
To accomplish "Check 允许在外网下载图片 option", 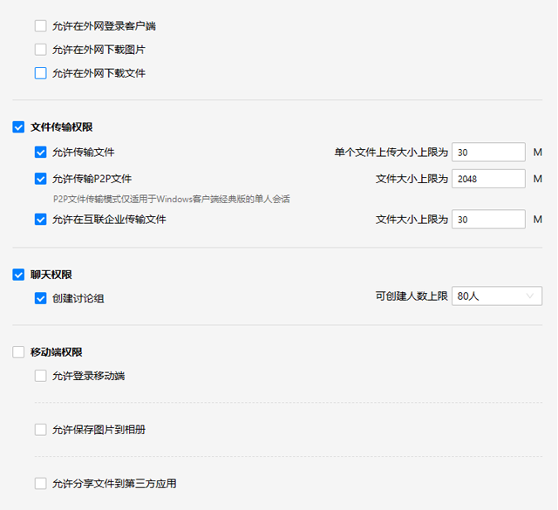I will (41, 50).
